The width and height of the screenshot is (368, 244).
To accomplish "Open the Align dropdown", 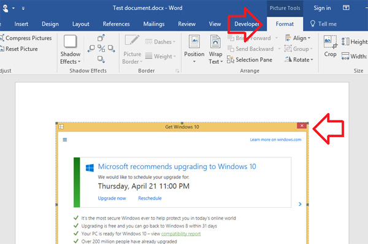I will tap(298, 38).
